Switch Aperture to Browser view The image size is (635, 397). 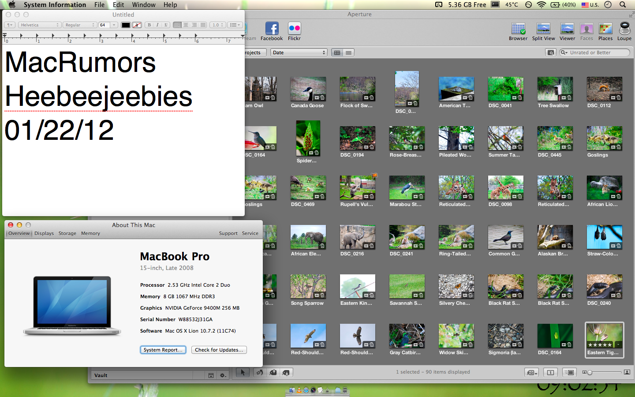518,31
